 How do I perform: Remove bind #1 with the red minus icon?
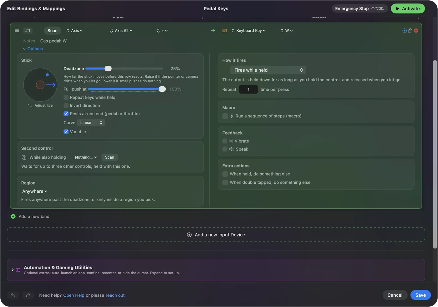416,31
